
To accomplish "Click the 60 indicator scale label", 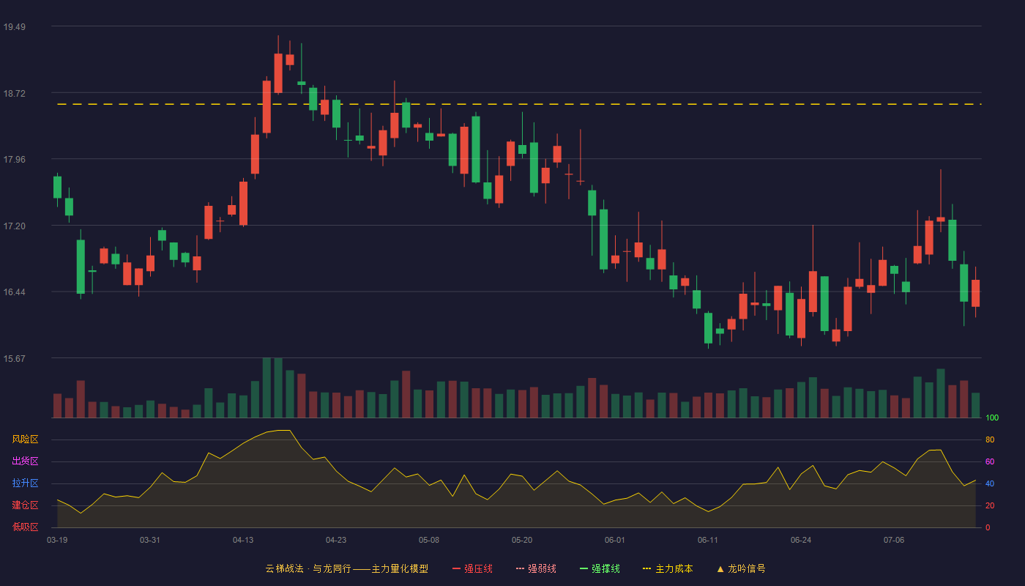I will coord(990,461).
